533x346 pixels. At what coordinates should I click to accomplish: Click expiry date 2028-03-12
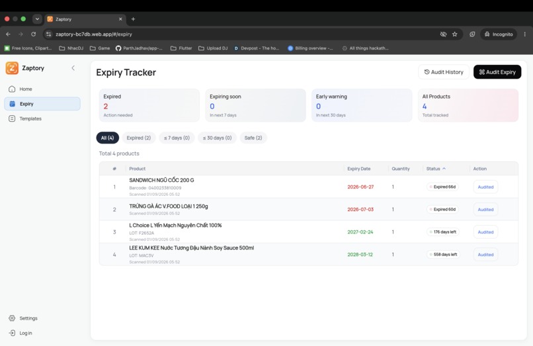(360, 255)
